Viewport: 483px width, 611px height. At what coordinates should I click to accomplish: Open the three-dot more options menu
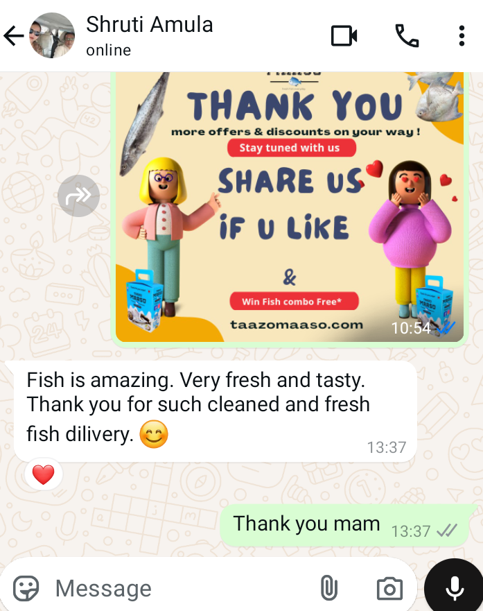tap(462, 36)
